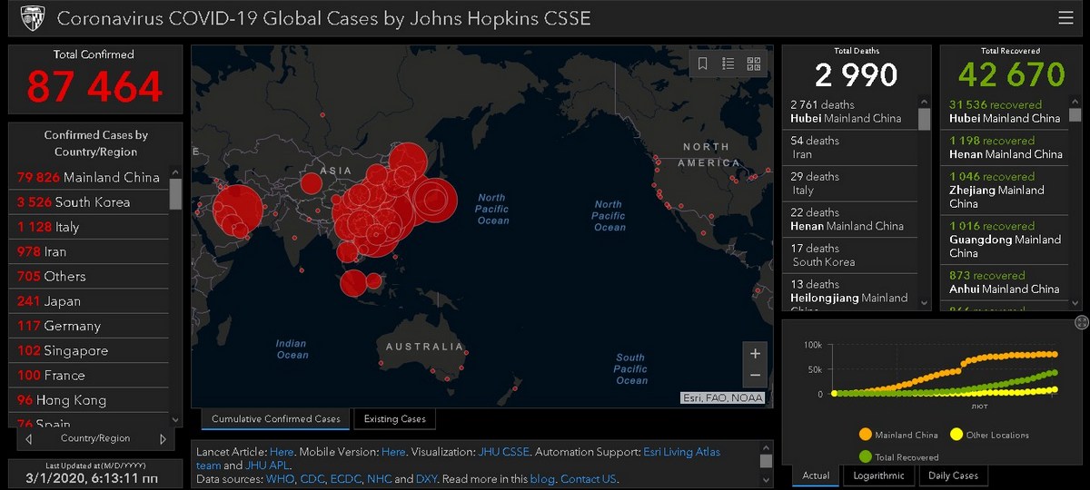
Task: Click the deaths list scrollbar thumb
Action: (925, 120)
